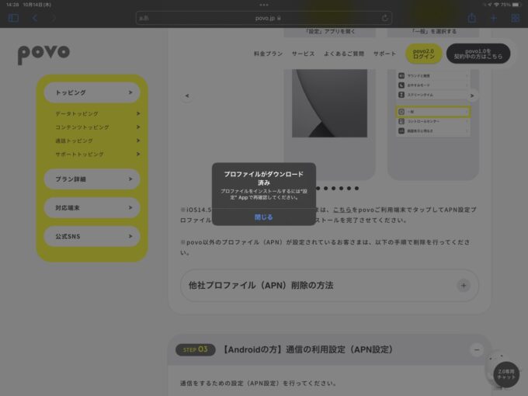The height and width of the screenshot is (396, 528).
Task: Open データトッピング link
Action: [x=97, y=114]
